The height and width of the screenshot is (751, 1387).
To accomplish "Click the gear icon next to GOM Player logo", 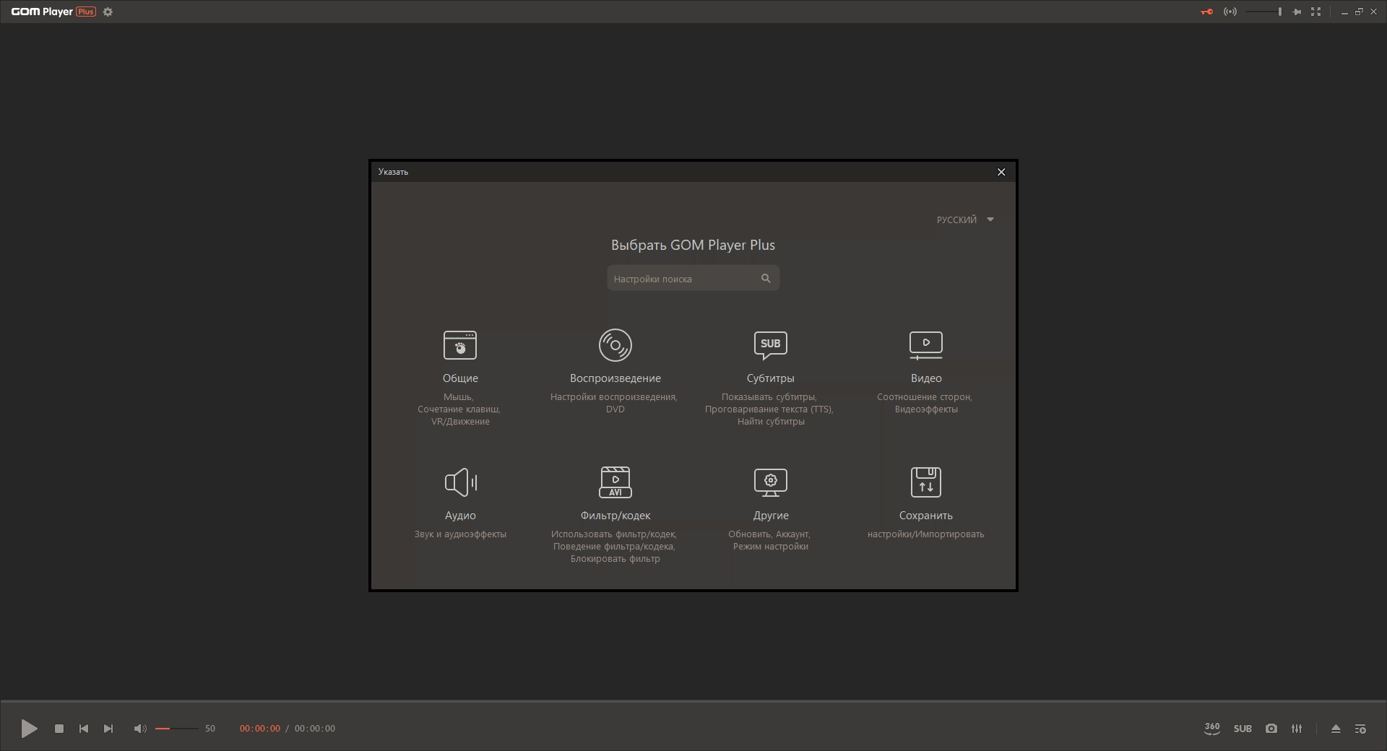I will click(x=108, y=12).
